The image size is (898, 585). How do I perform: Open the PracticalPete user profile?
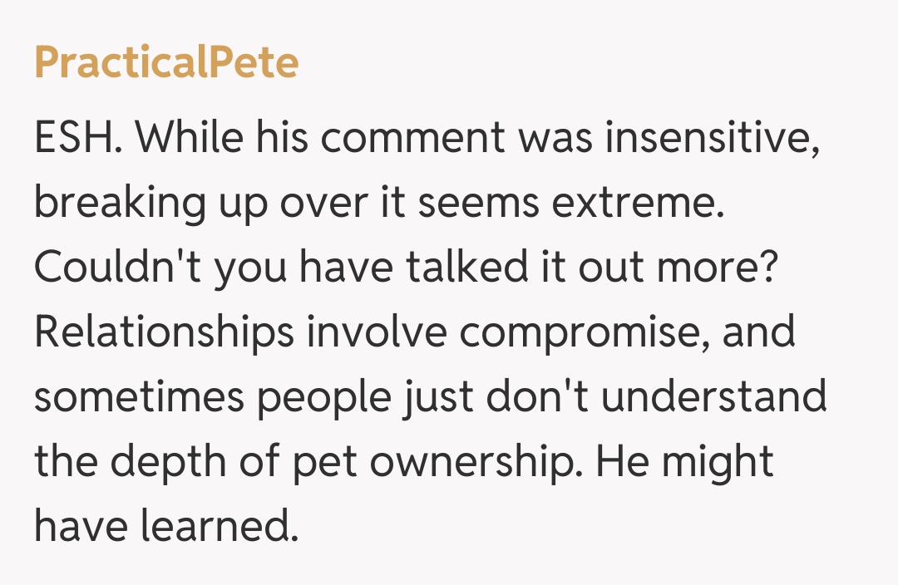166,63
